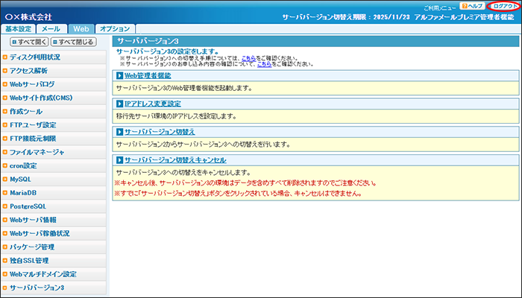
Task: Click the ログアウト (logout) button
Action: click(499, 6)
